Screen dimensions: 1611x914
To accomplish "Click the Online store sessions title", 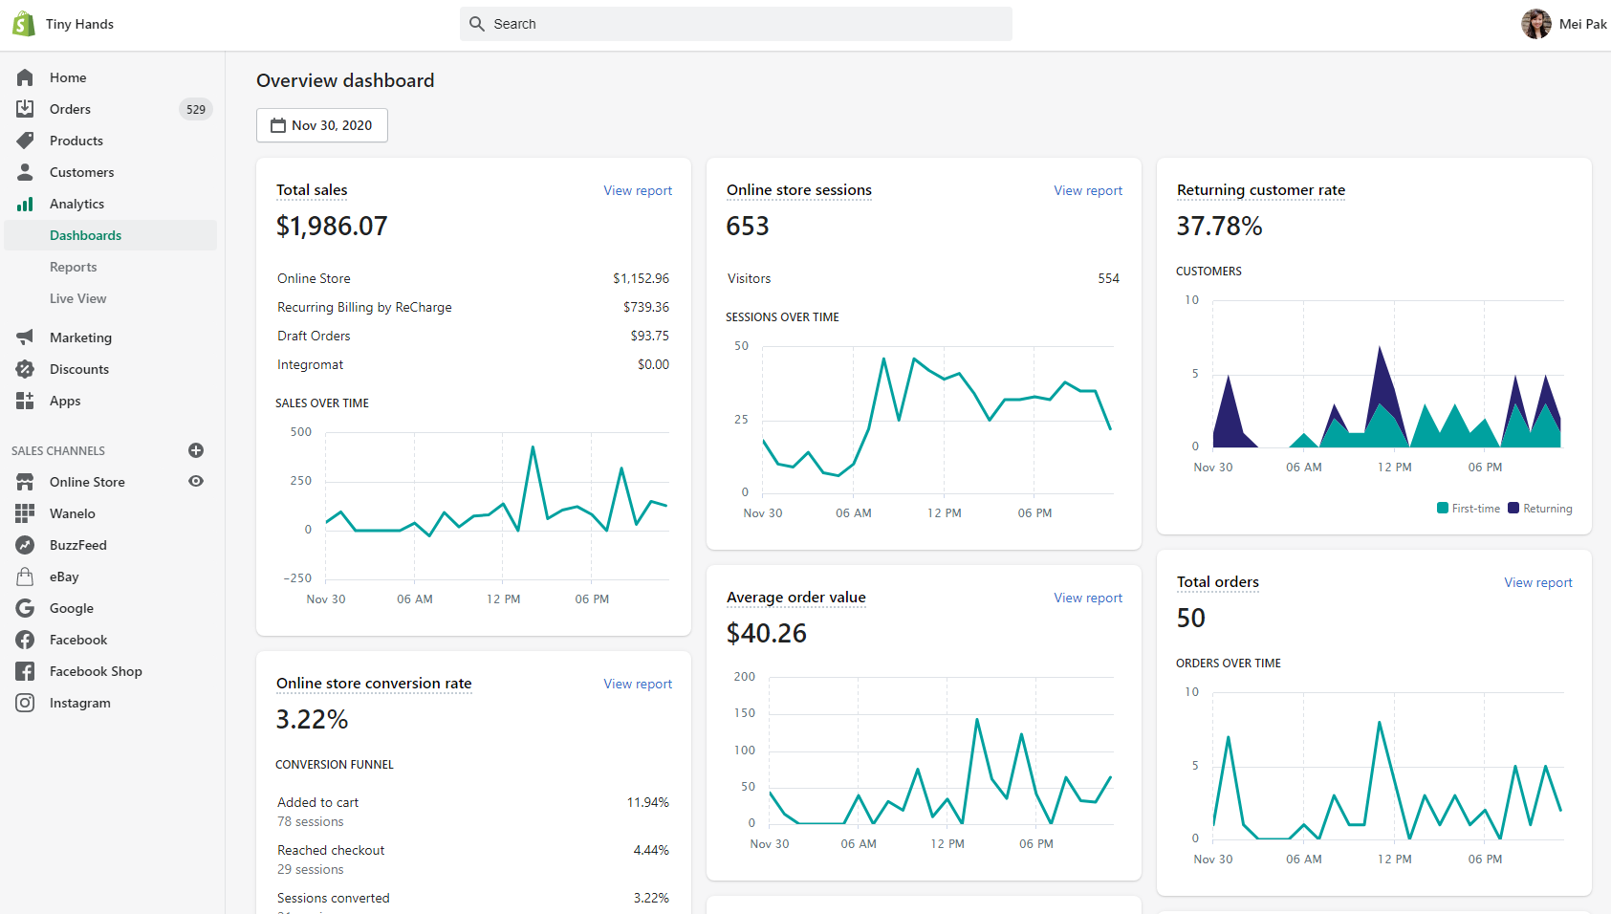I will (x=799, y=190).
